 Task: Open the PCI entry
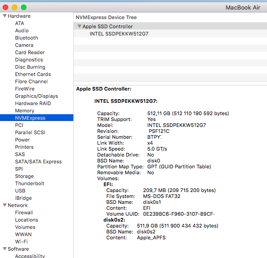pyautogui.click(x=19, y=125)
